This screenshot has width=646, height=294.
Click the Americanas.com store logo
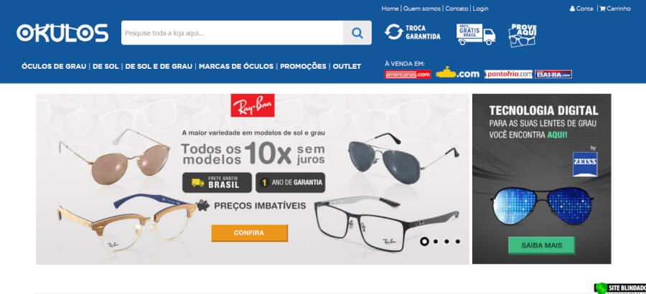[408, 74]
